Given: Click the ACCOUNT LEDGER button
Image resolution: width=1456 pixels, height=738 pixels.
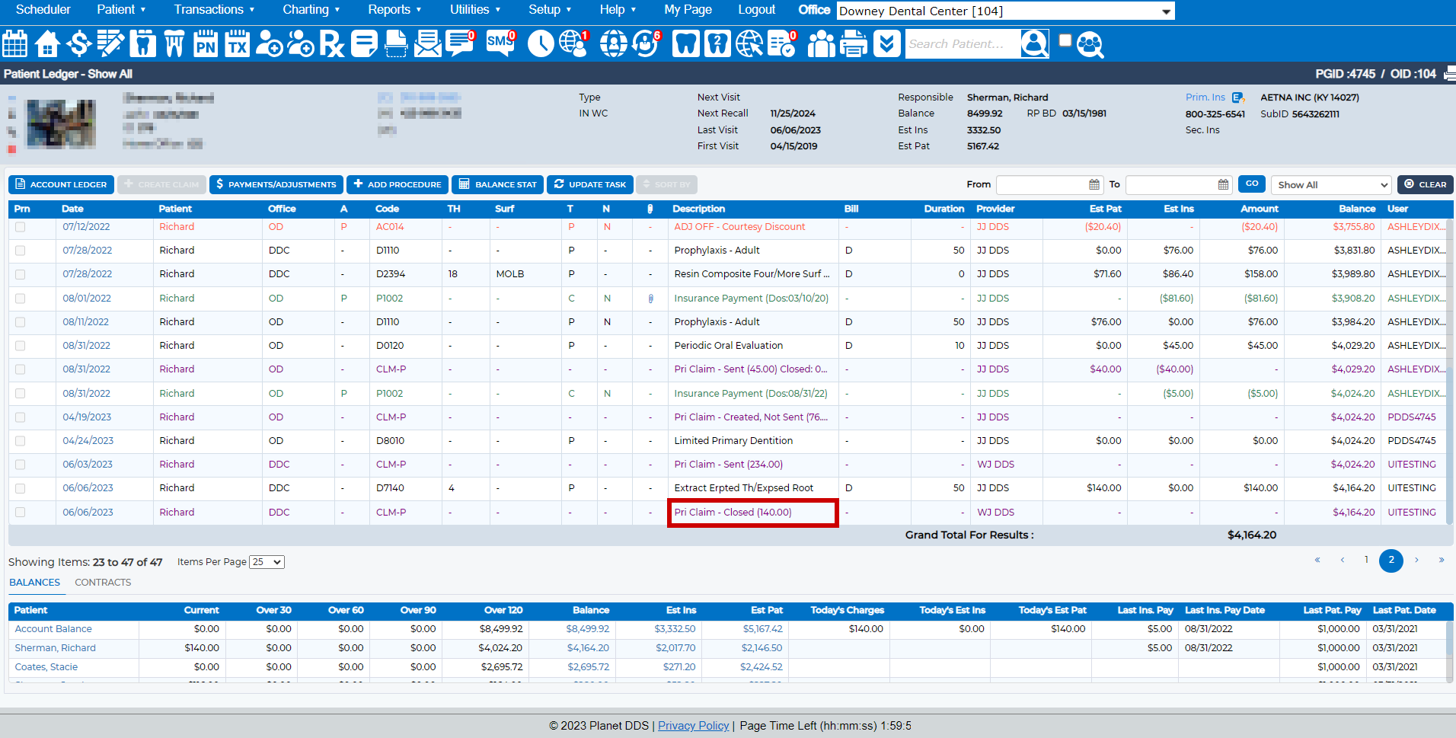Looking at the screenshot, I should (61, 184).
